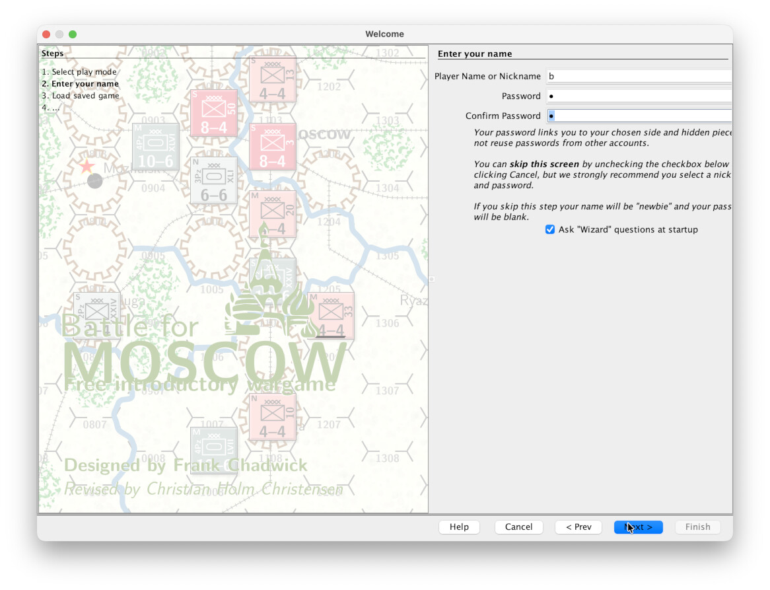Uncheck Ask "Wizard" questions at startup
Viewport: 770px width, 590px height.
pyautogui.click(x=550, y=229)
